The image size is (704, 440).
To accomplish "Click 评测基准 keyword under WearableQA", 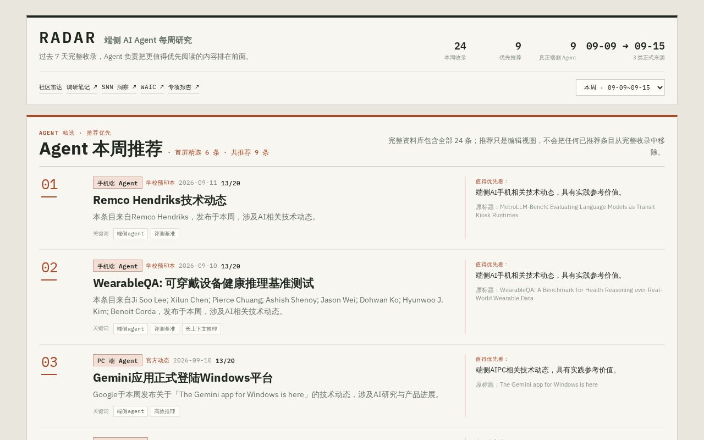I will 165,329.
